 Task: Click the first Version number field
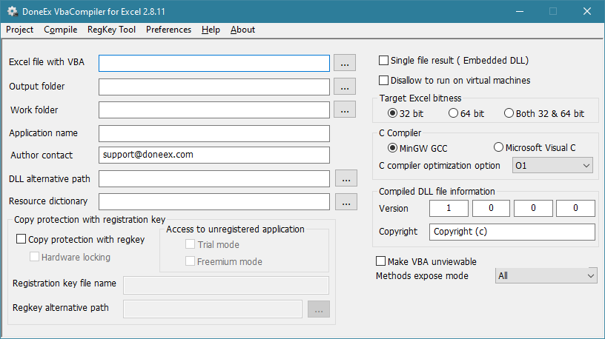coord(449,209)
